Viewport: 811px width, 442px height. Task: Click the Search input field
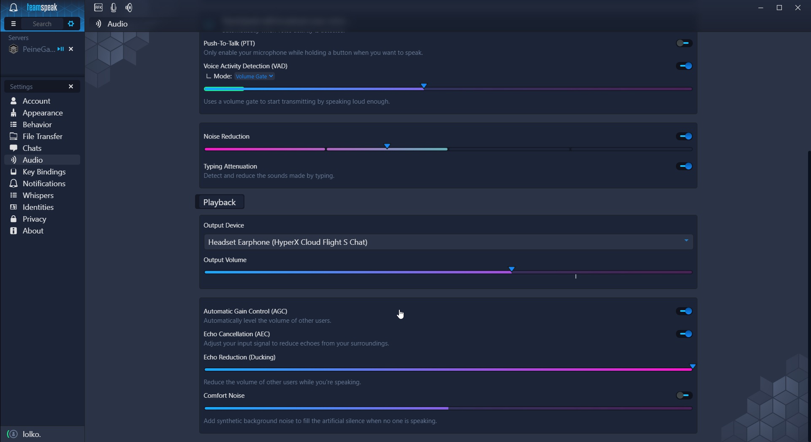[x=42, y=24]
